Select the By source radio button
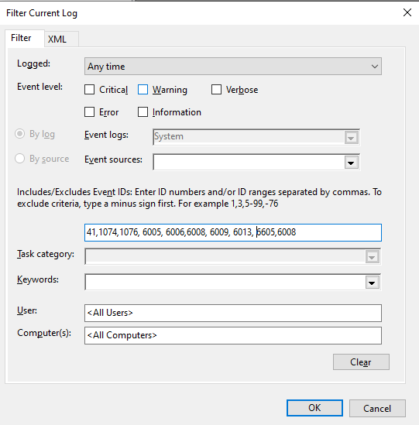Viewport: 419px width, 425px height. click(20, 159)
